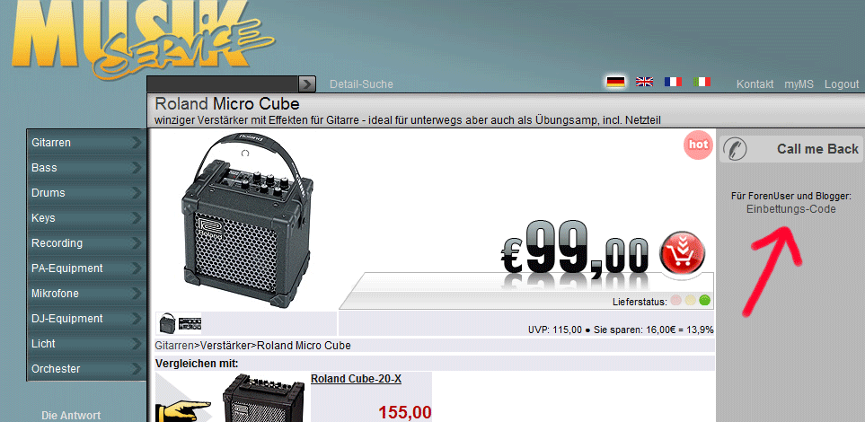
Task: Click the Logout link
Action: (x=842, y=84)
